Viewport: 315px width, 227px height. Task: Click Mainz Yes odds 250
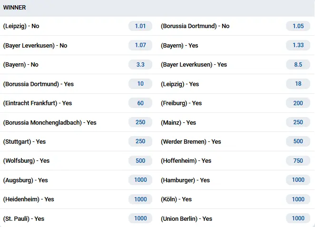[298, 122]
